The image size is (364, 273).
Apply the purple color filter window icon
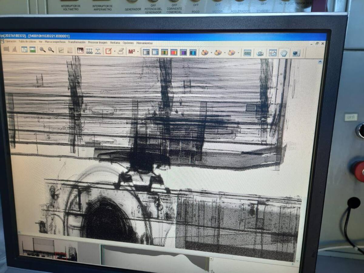tap(183, 52)
